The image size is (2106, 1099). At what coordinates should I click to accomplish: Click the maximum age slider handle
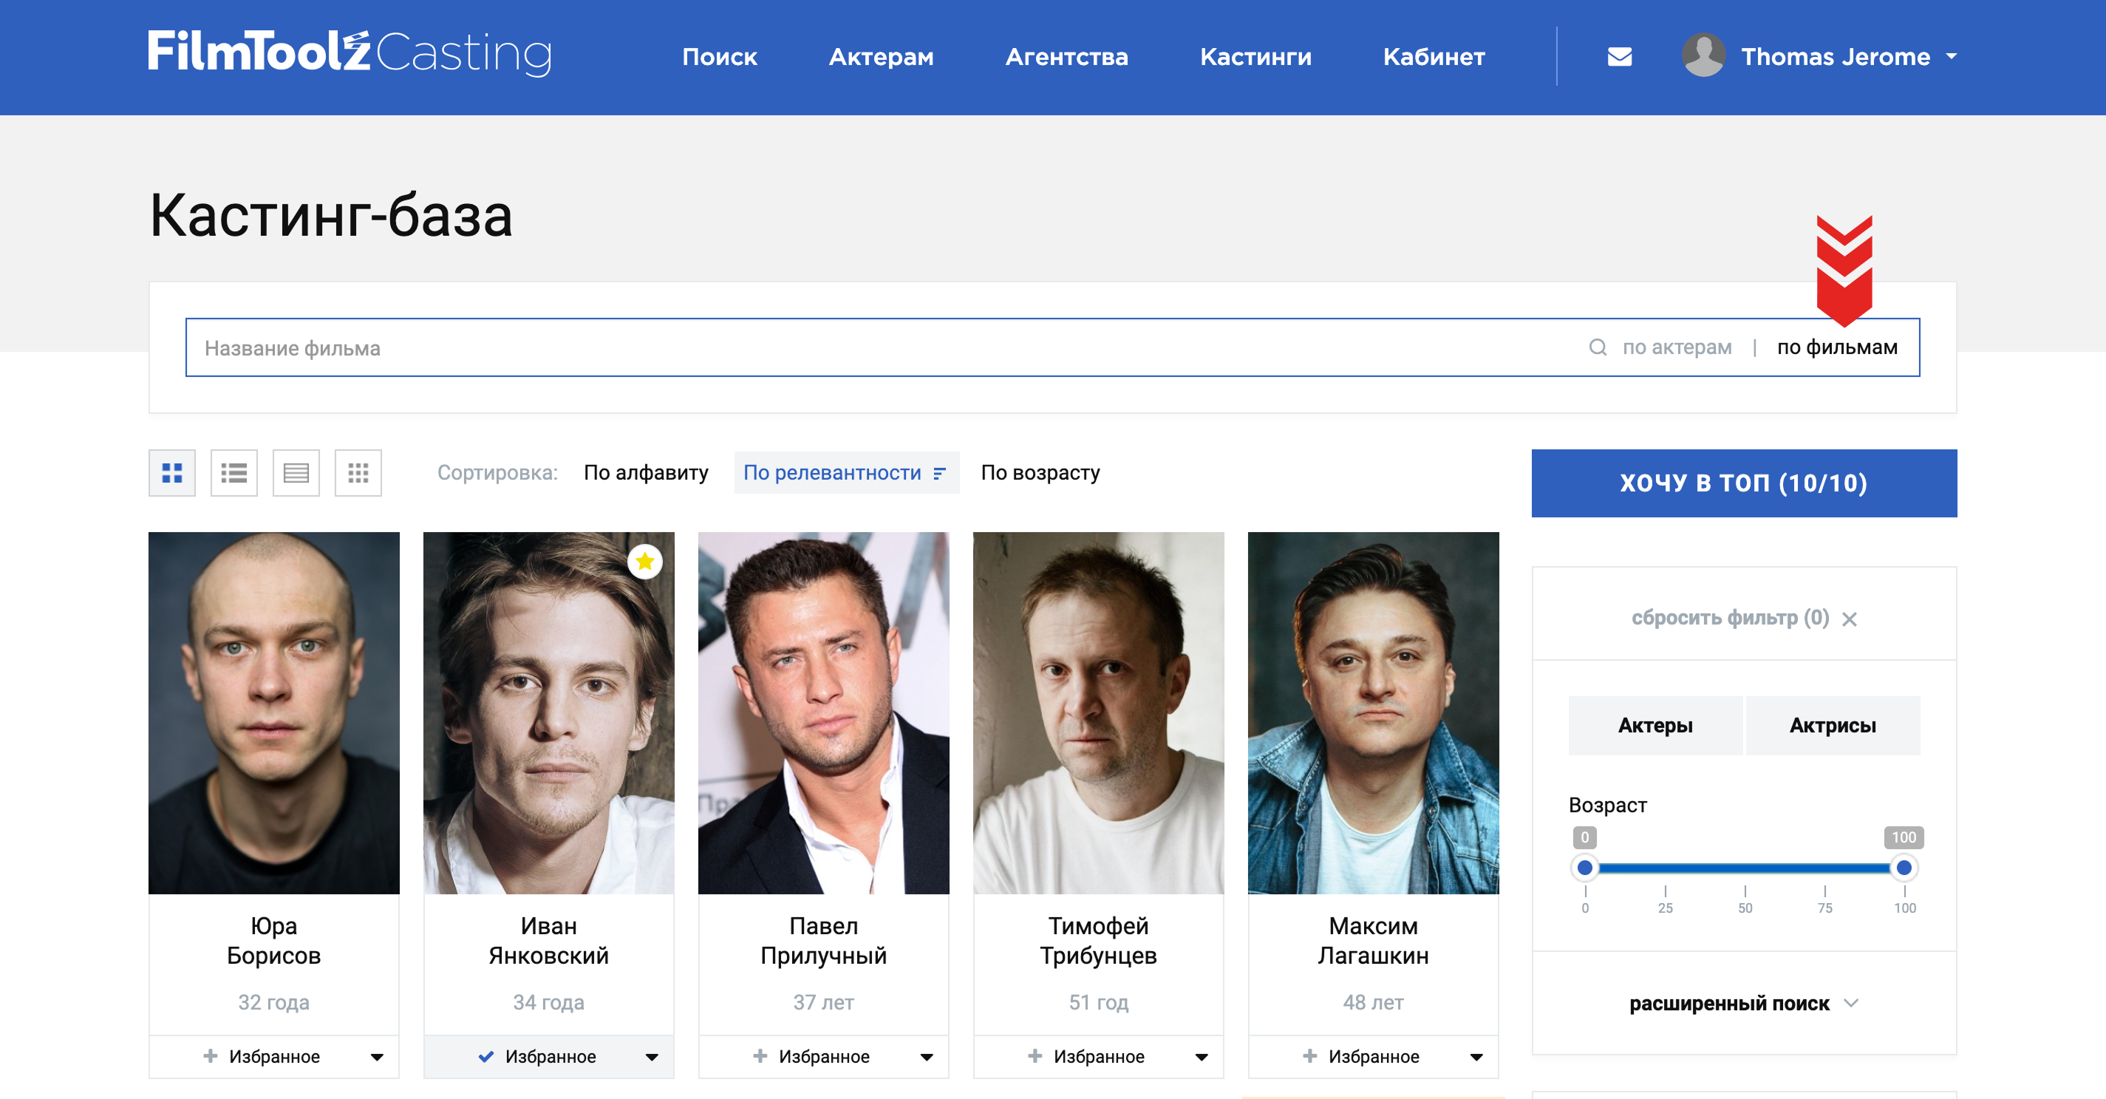(1904, 868)
